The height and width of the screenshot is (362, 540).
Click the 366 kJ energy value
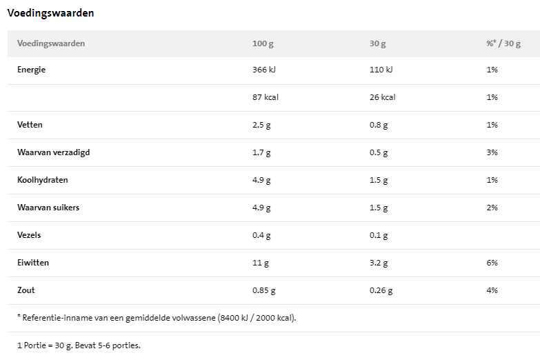click(264, 70)
